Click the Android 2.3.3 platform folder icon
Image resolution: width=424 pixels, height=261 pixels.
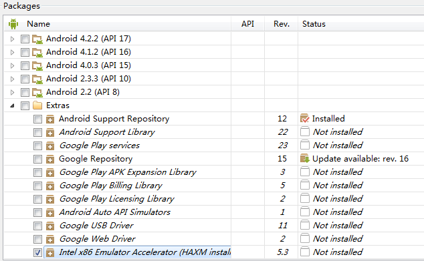[x=37, y=79]
